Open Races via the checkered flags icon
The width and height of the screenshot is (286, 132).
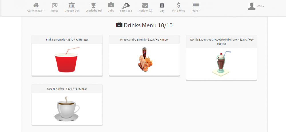[54, 5]
